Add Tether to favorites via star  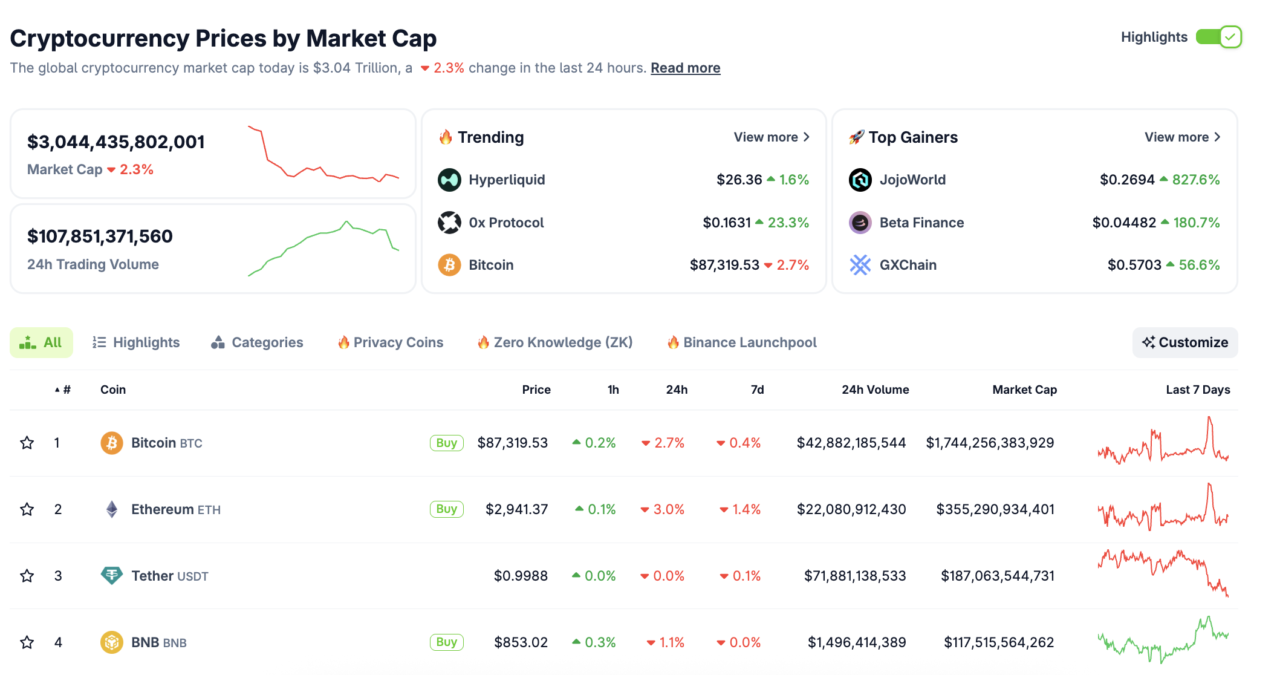pyautogui.click(x=27, y=575)
